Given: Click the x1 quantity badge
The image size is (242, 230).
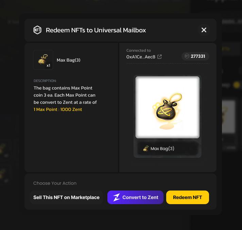Looking at the screenshot, I should click(x=48, y=65).
